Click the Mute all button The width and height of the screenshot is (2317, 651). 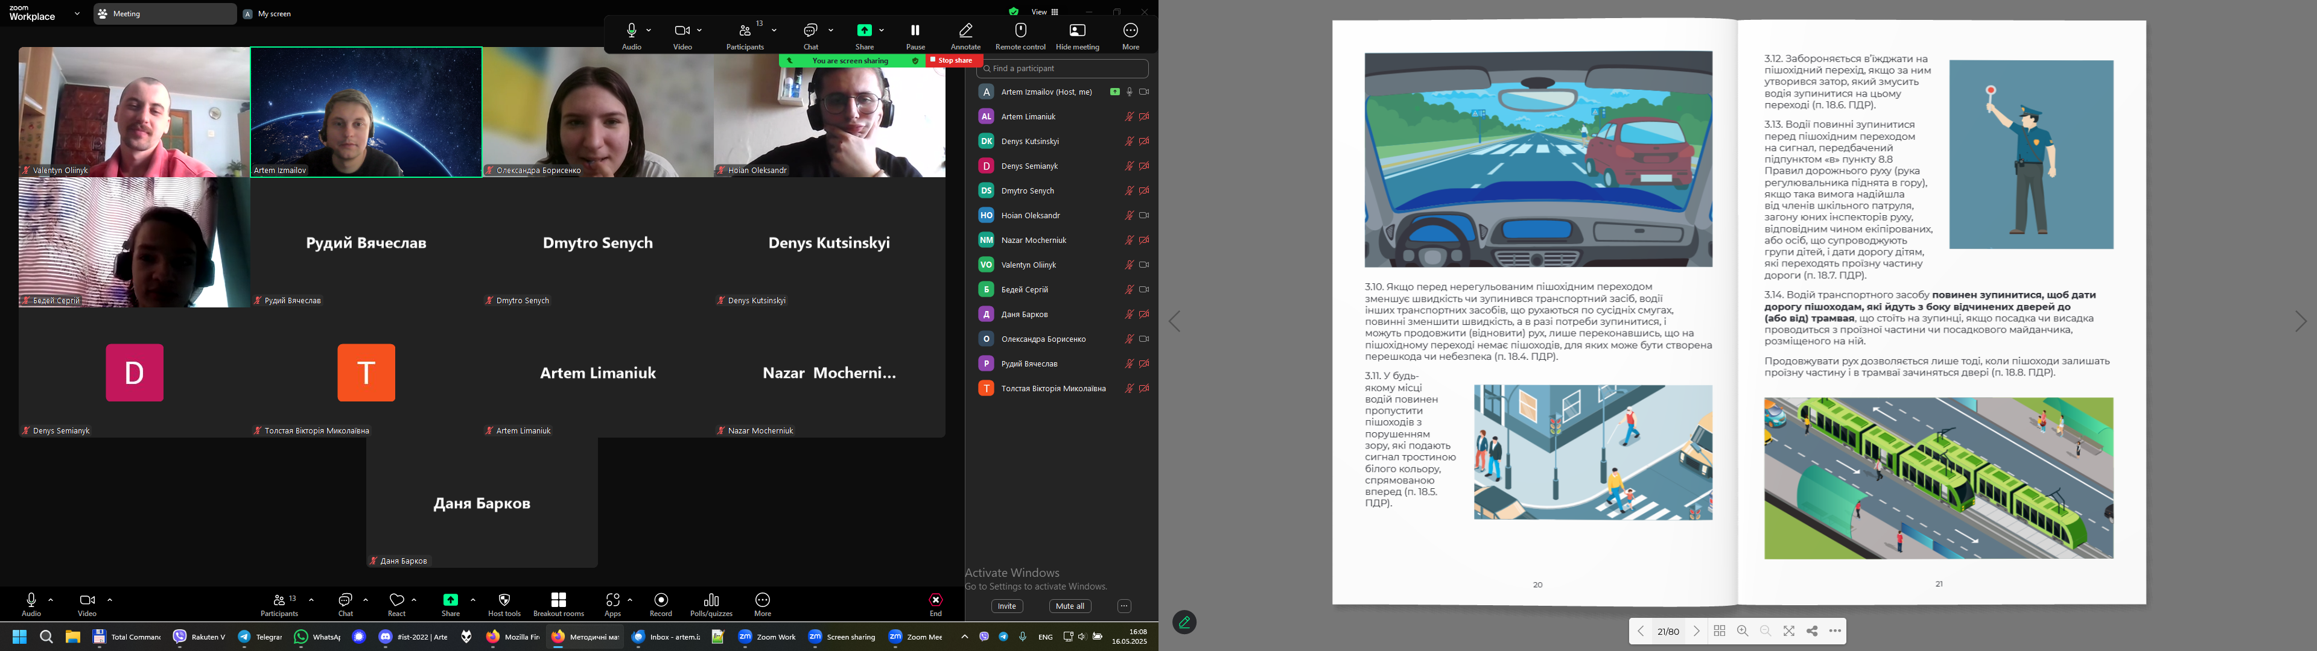click(1069, 606)
